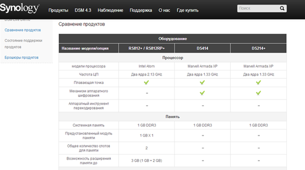Open the Поддержка menu

coord(141,10)
